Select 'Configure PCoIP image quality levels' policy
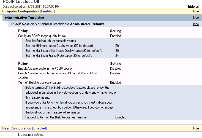Image resolution: width=202 pixels, height=138 pixels. 42,36
